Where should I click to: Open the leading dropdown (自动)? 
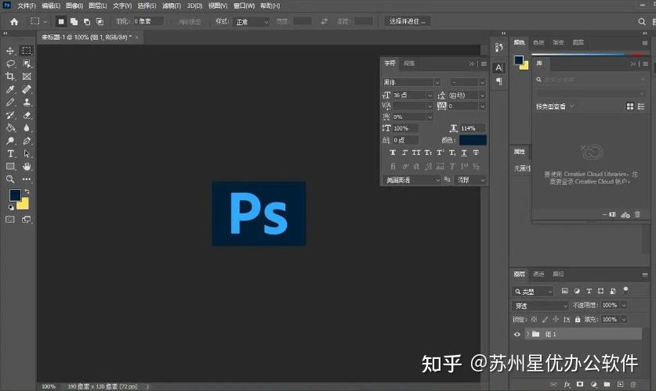pos(466,95)
